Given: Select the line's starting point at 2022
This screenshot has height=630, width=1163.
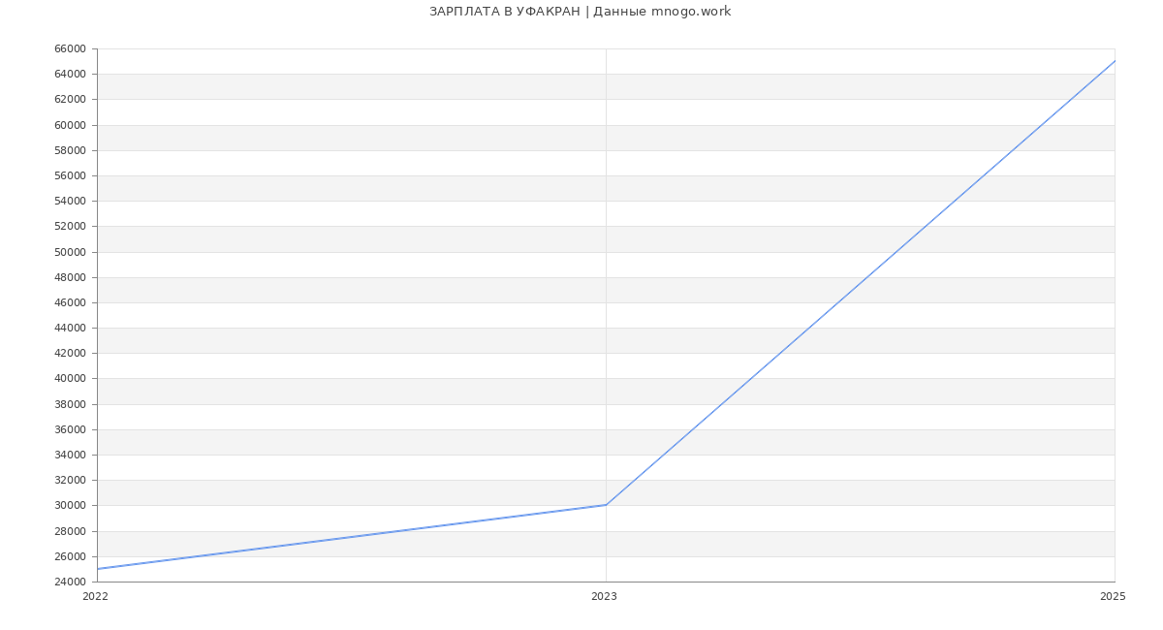Looking at the screenshot, I should [x=98, y=569].
